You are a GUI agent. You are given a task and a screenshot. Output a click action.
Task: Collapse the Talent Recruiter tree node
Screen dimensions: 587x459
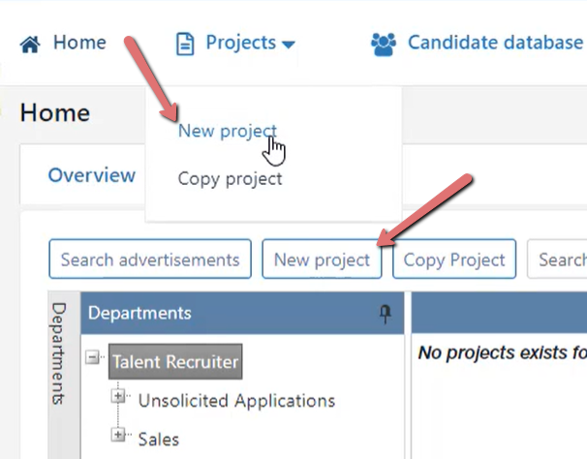coord(92,356)
